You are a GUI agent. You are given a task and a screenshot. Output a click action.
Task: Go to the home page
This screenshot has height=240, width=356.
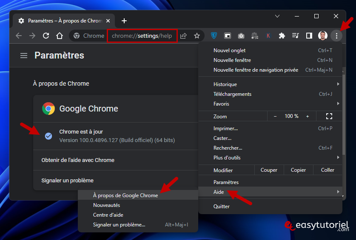60,36
